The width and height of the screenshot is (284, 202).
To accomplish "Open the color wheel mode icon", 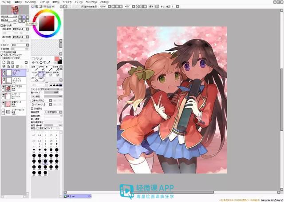I will pyautogui.click(x=33, y=7).
